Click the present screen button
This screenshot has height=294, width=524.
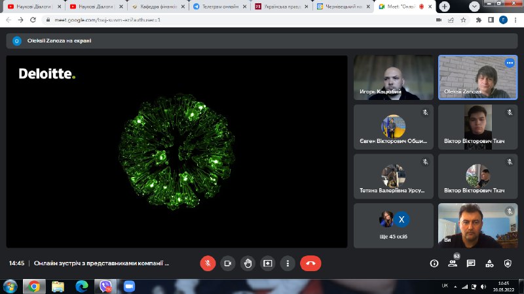268,263
